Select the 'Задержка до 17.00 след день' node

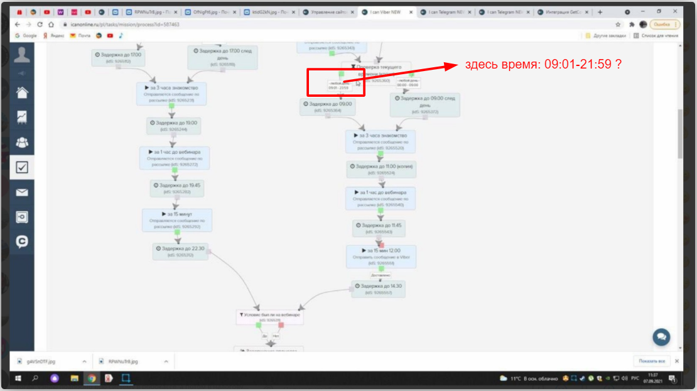(x=223, y=57)
